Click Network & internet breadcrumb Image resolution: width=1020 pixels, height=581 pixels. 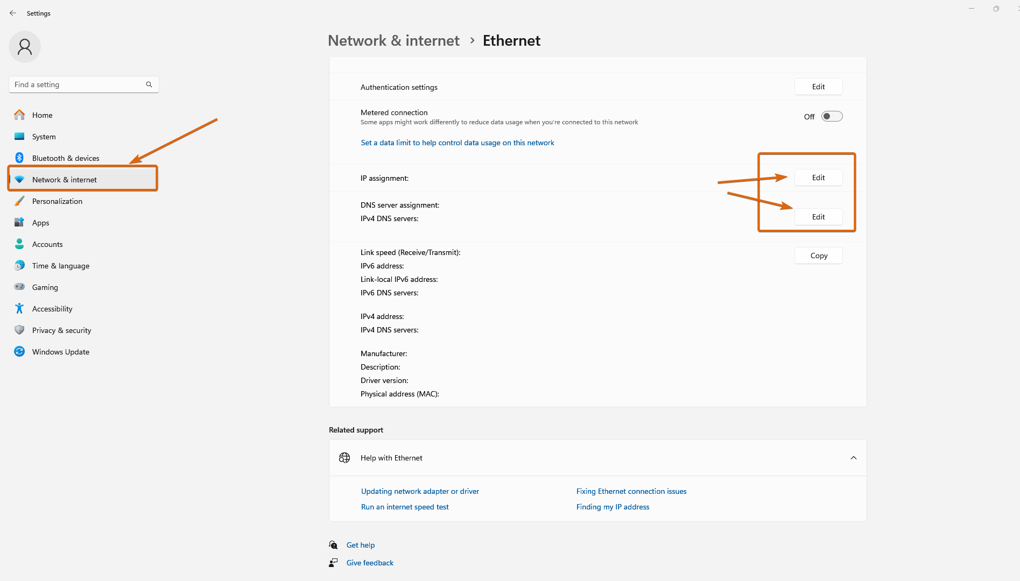pos(393,41)
